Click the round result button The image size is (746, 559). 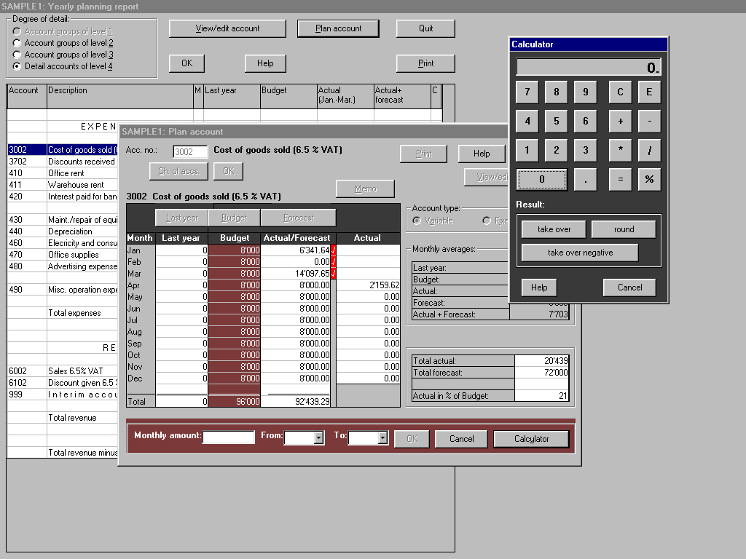pos(624,229)
